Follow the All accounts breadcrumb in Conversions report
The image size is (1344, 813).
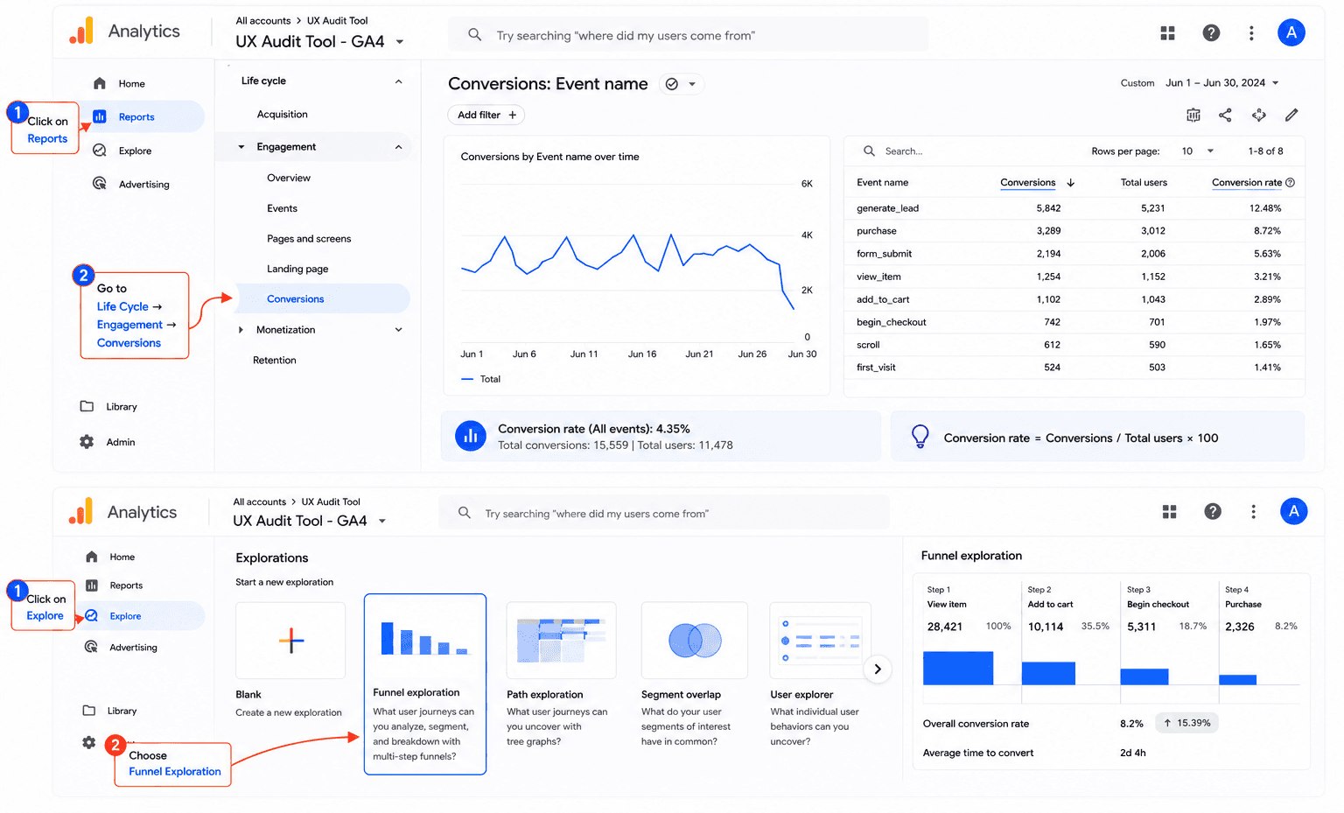263,21
